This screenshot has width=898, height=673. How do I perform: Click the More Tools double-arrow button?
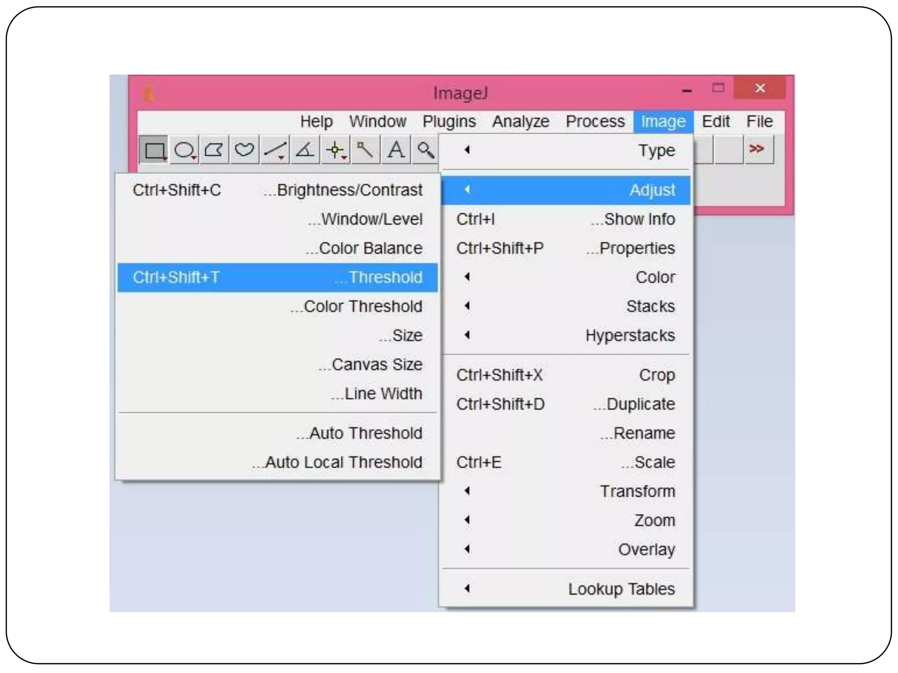point(757,149)
